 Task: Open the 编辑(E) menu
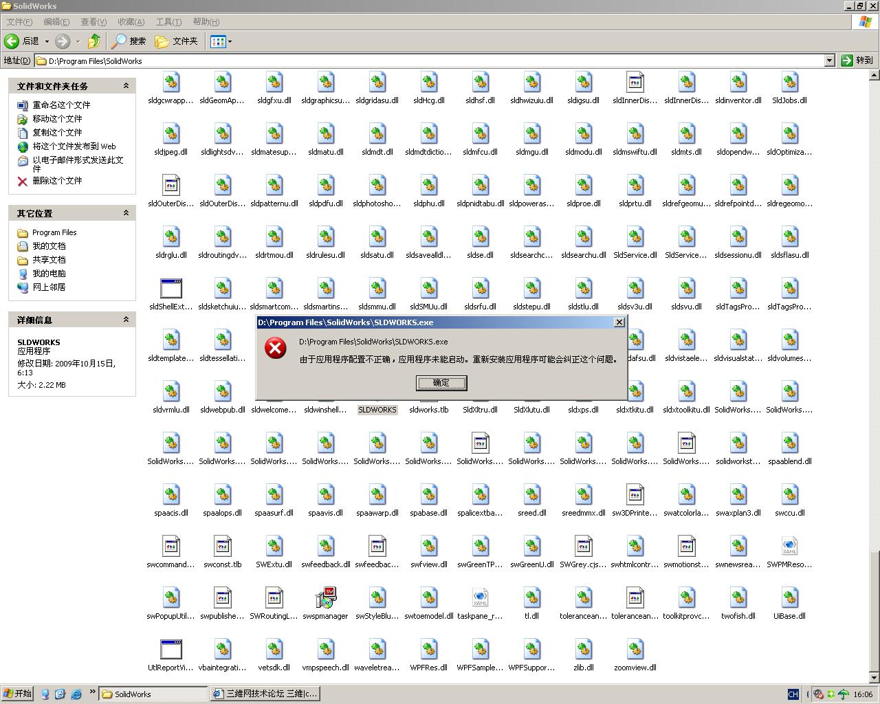click(x=56, y=22)
